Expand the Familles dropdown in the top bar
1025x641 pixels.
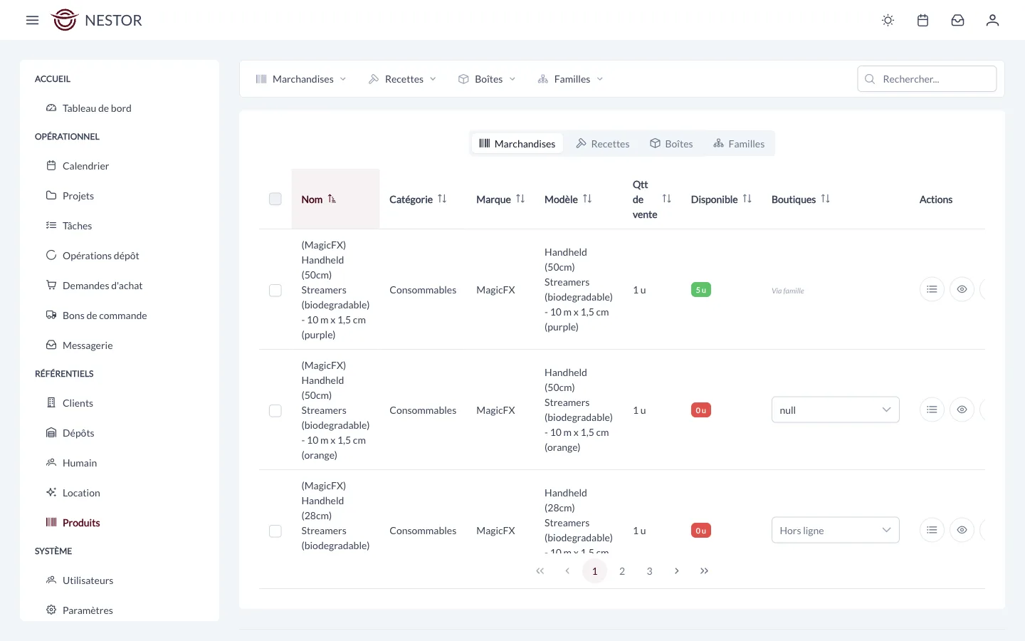[571, 79]
